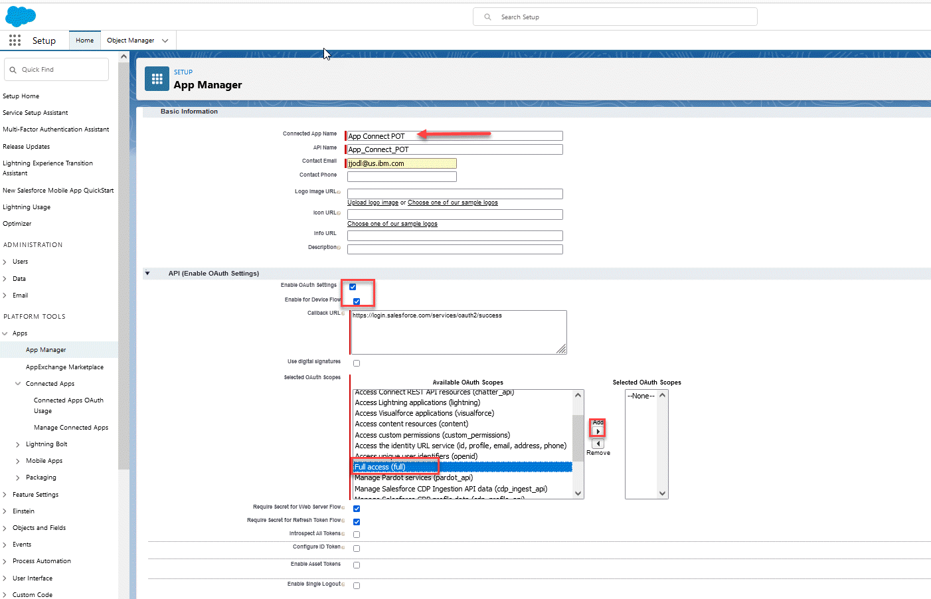This screenshot has width=931, height=599.
Task: Click the Quick Find magnifier icon
Action: tap(13, 70)
